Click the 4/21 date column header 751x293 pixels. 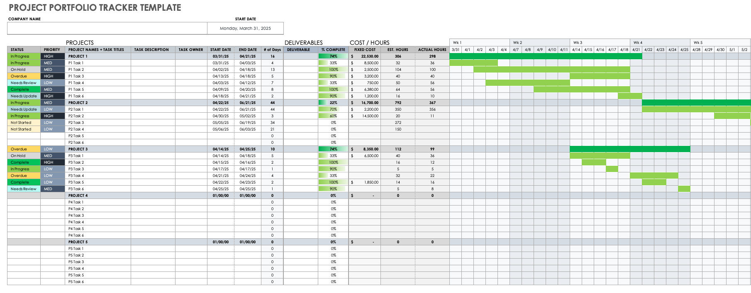coord(636,50)
